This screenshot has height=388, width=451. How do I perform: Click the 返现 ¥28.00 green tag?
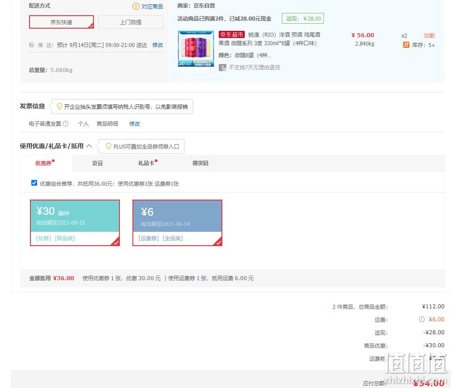tap(303, 18)
